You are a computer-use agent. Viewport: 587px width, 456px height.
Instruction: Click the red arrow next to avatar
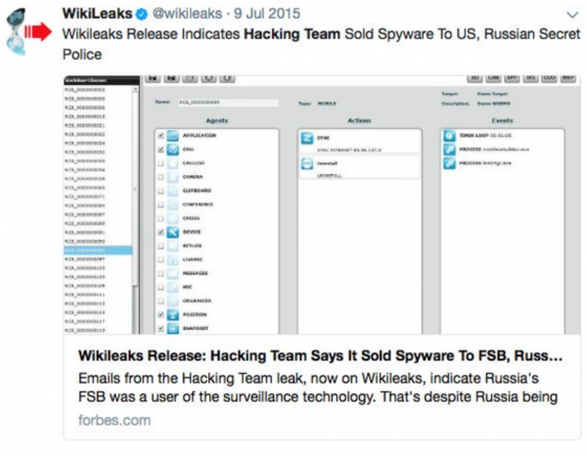39,31
